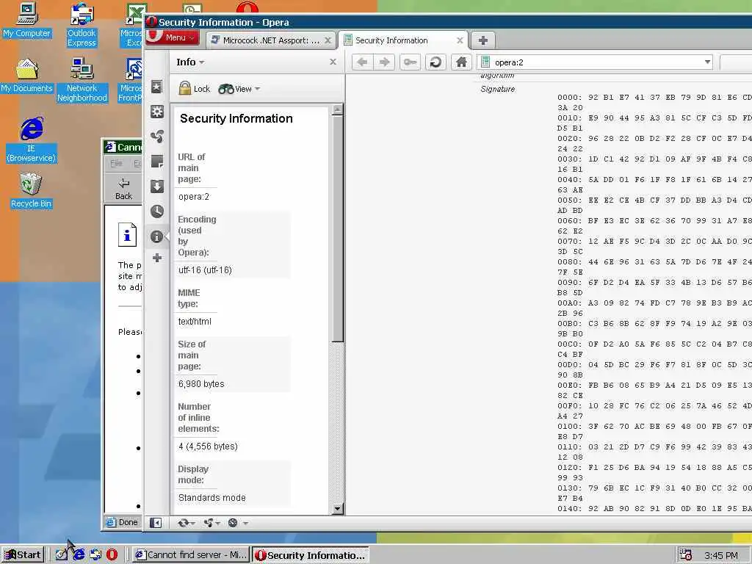
Task: Open the View dropdown with binoculars icon
Action: 239,89
